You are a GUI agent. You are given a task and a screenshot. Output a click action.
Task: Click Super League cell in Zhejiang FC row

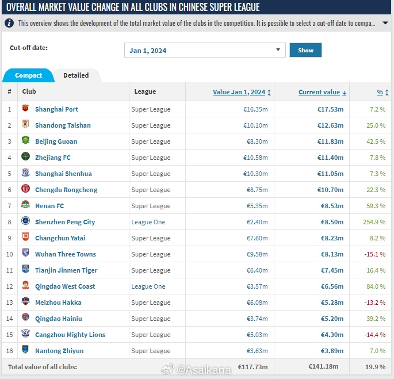click(x=151, y=158)
